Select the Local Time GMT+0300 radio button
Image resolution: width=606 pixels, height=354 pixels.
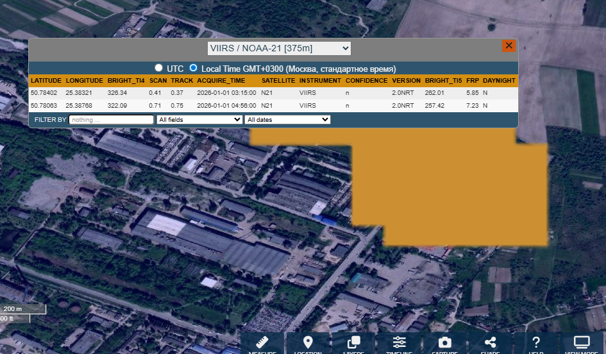tap(193, 68)
